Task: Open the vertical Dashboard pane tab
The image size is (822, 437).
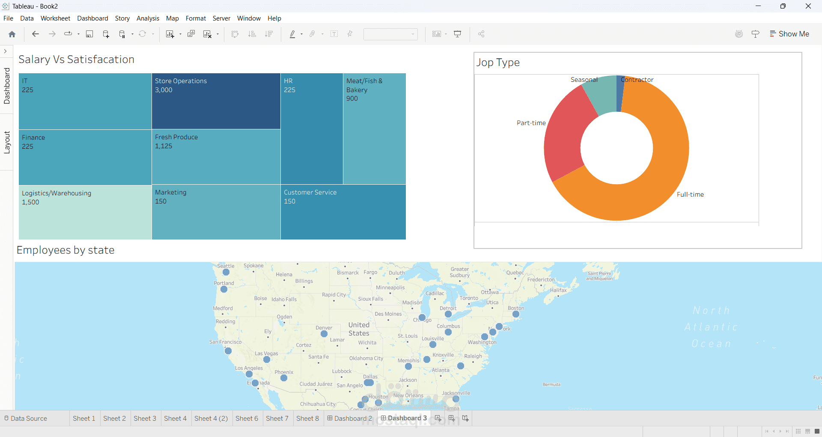Action: [6, 86]
